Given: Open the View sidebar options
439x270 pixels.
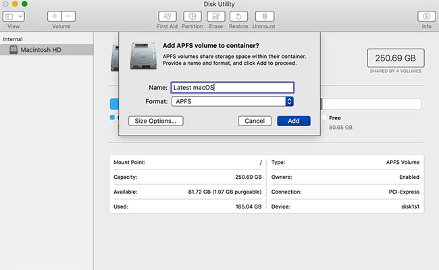Looking at the screenshot, I should [14, 16].
